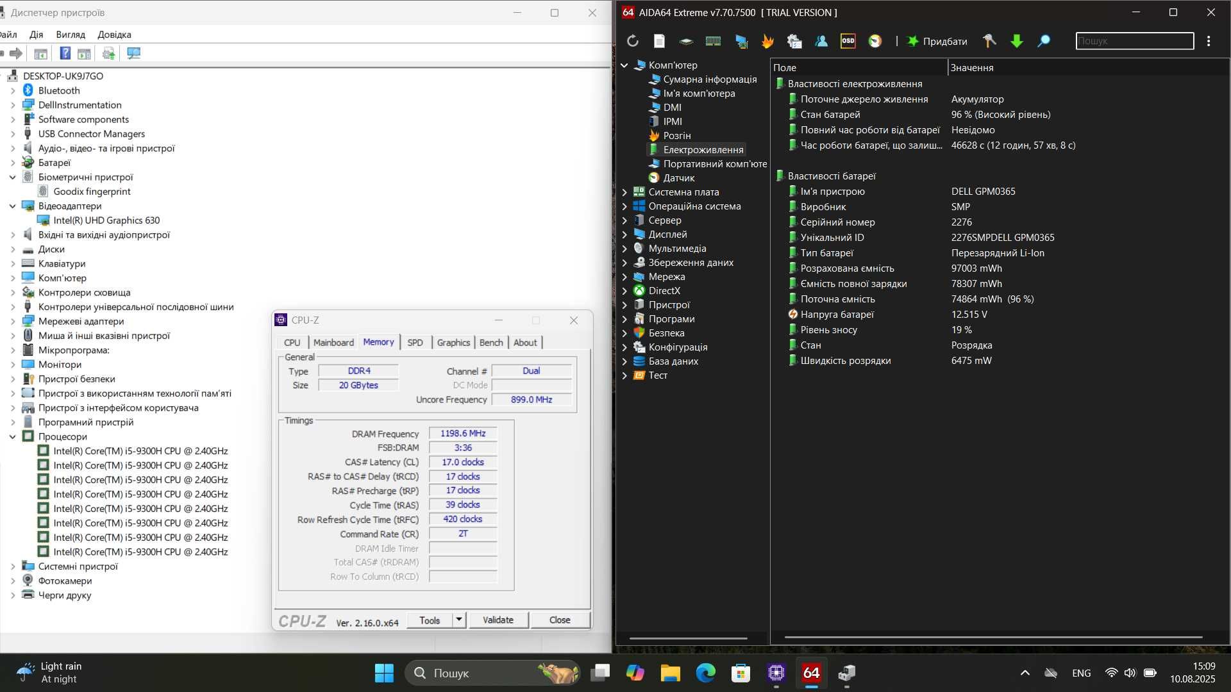Click the Device Manager help question icon
Image resolution: width=1231 pixels, height=692 pixels.
(x=65, y=53)
